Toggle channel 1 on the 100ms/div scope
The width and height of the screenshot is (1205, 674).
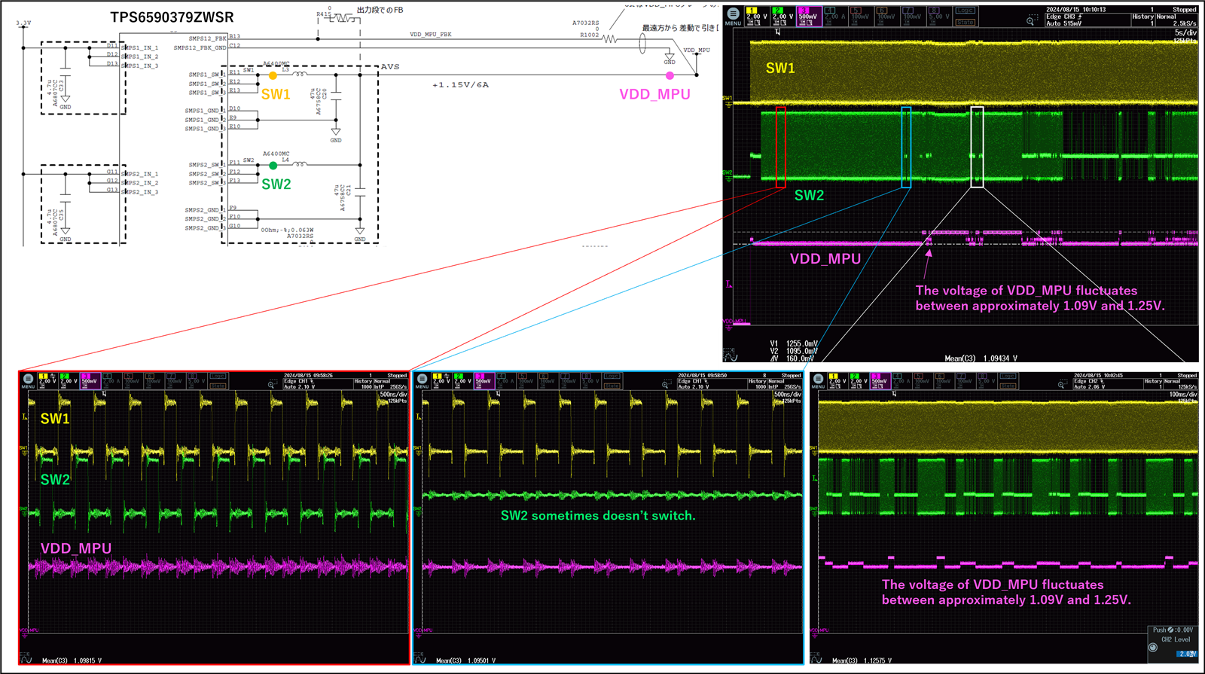pyautogui.click(x=837, y=381)
